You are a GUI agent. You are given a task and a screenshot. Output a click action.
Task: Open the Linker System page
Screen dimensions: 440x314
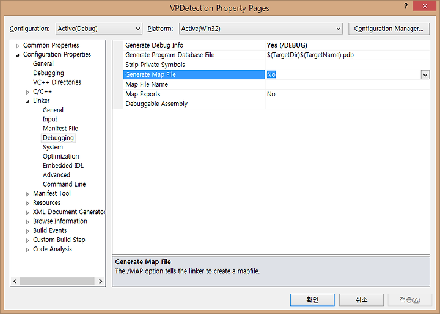tap(53, 147)
